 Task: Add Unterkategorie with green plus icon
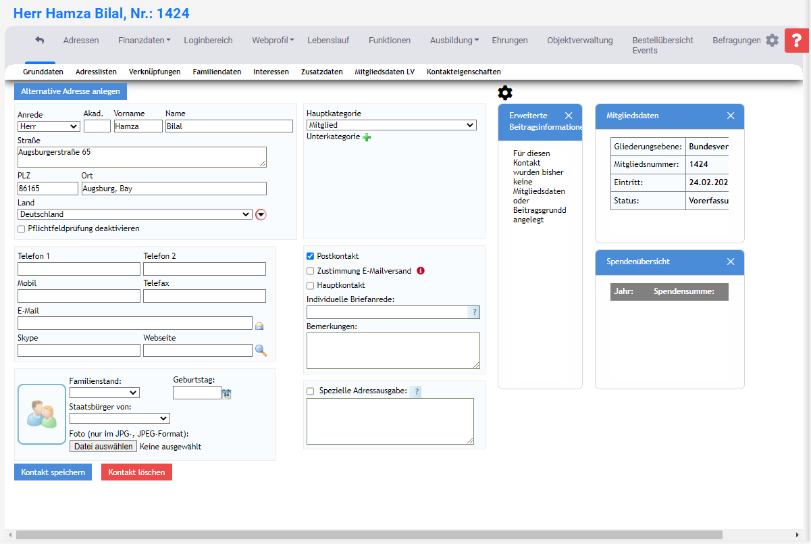pos(367,137)
